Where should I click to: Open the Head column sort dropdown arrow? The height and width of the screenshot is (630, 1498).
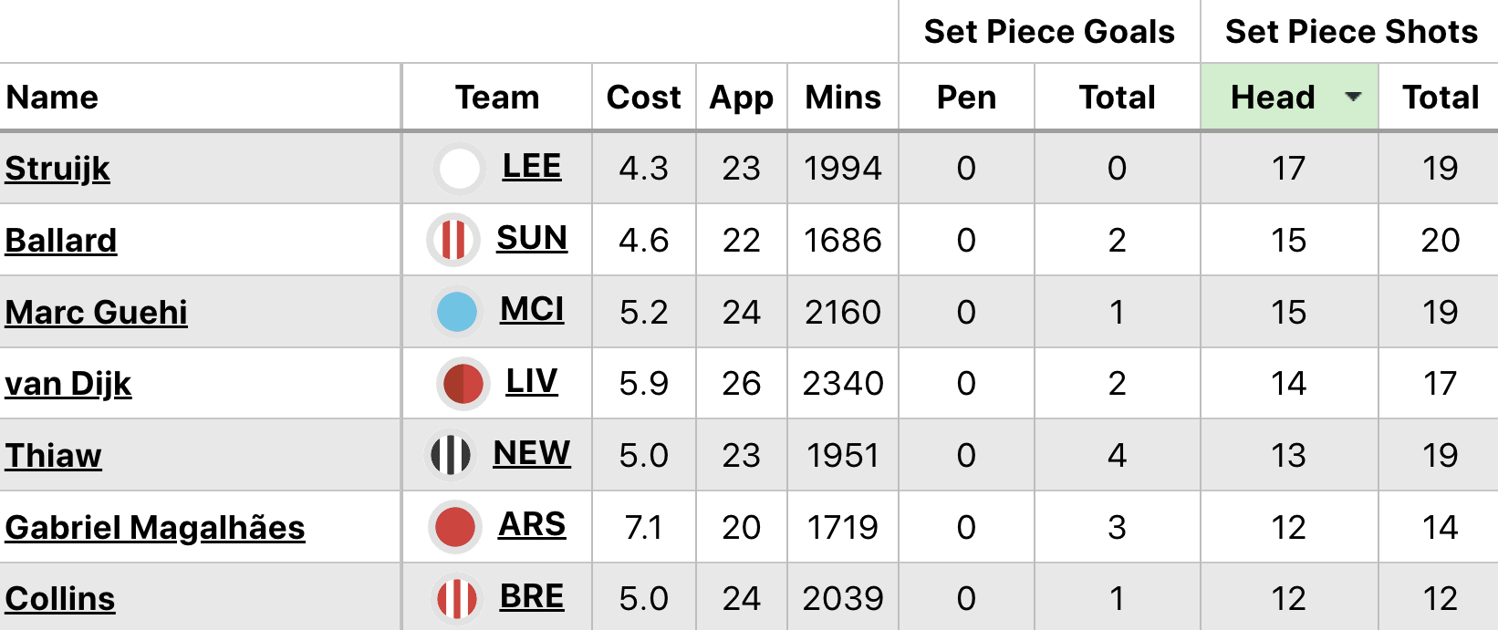click(1353, 97)
